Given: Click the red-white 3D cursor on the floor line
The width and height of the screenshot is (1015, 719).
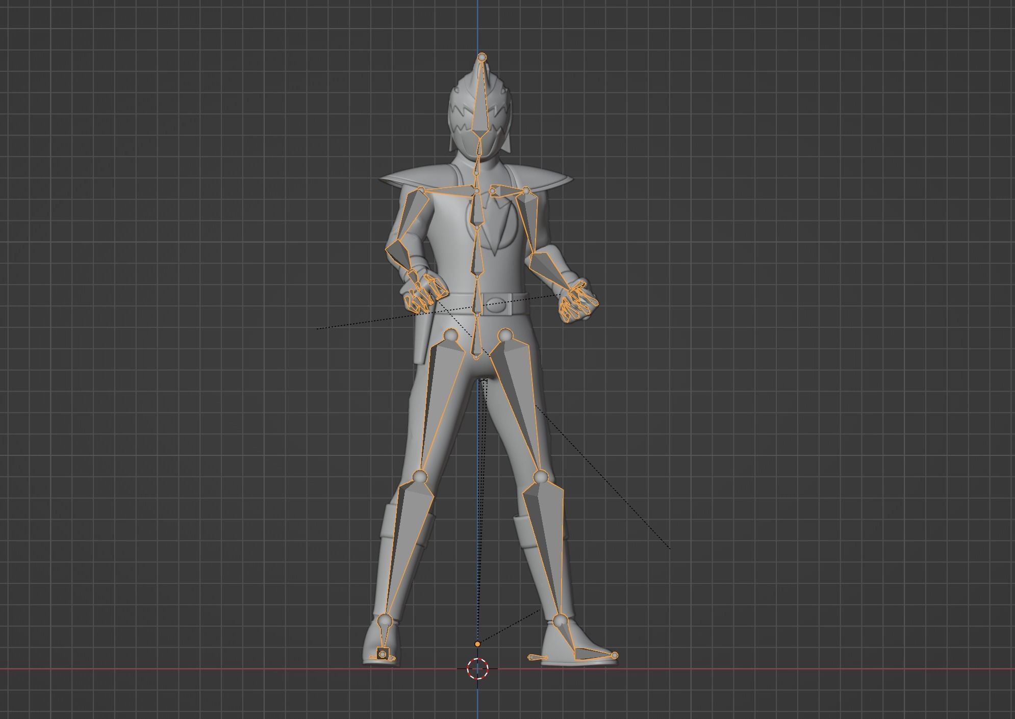Looking at the screenshot, I should (477, 669).
